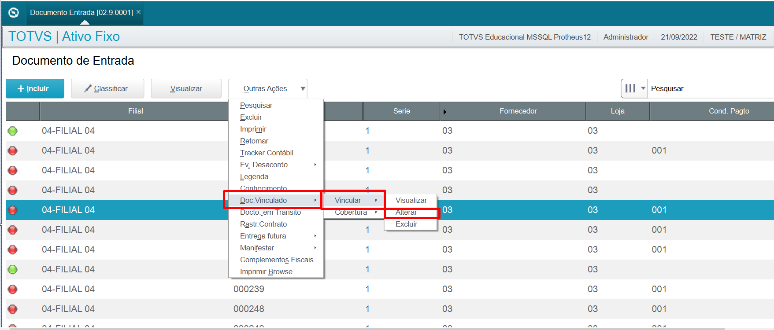Viewport: 774px width, 330px height.
Task: Expand the Outras Ações dropdown arrow
Action: (x=303, y=88)
